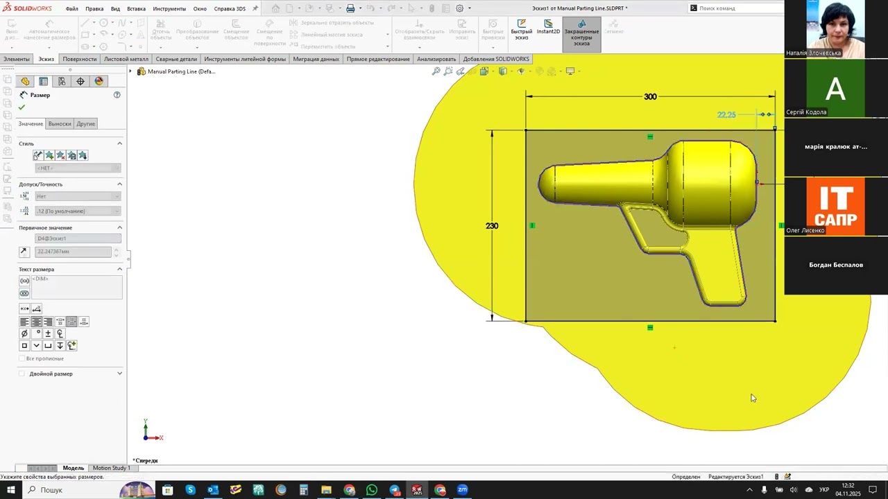Open the DisplayManager color sphere icon

coord(99,81)
